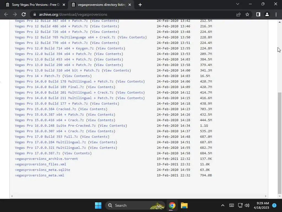Expand the tab search dropdown
282x212 pixels.
pyautogui.click(x=238, y=4)
